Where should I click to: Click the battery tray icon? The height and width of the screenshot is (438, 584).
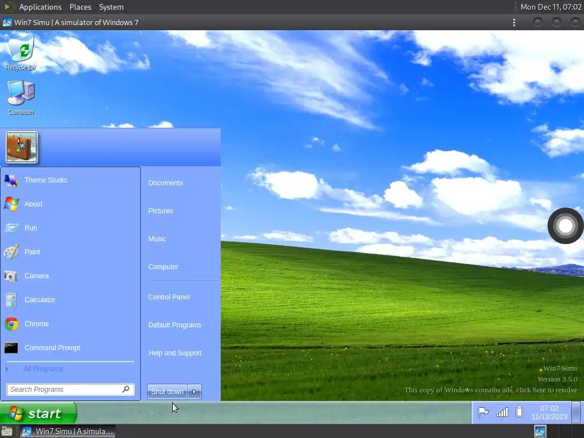point(519,412)
